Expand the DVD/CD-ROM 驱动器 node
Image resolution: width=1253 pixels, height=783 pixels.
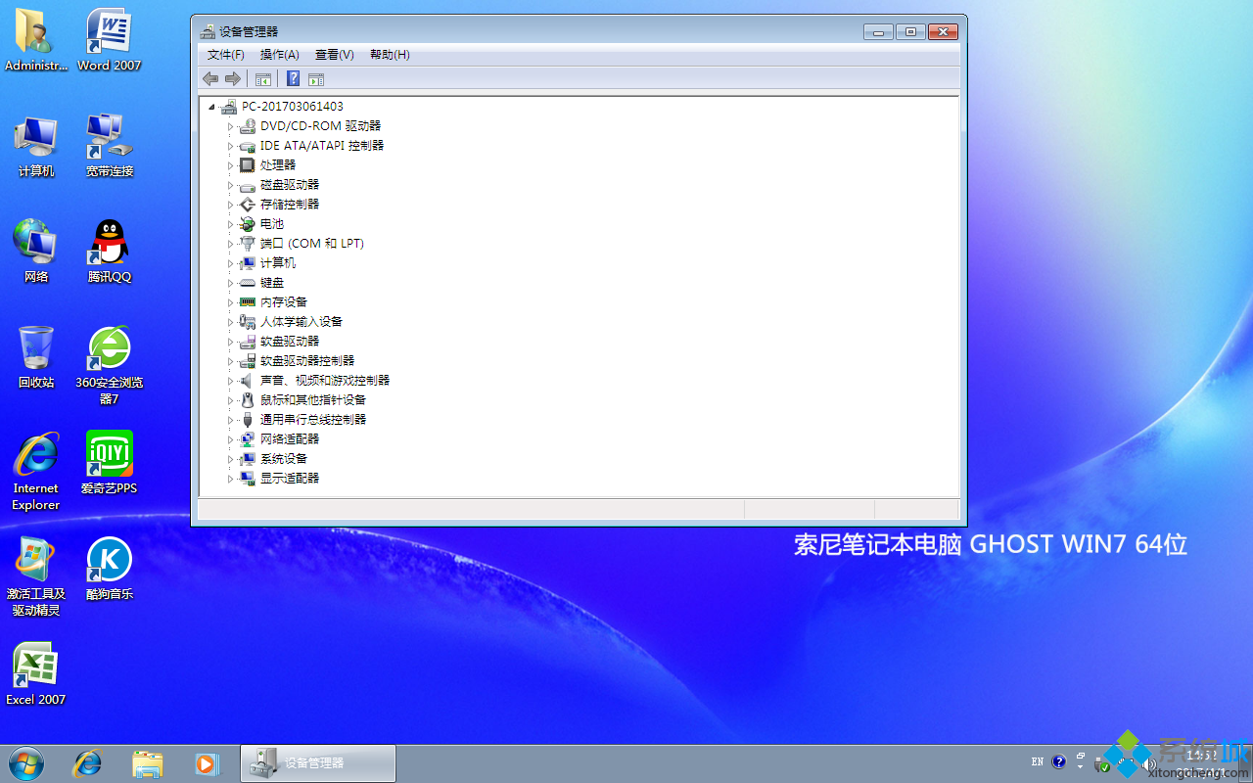[231, 126]
